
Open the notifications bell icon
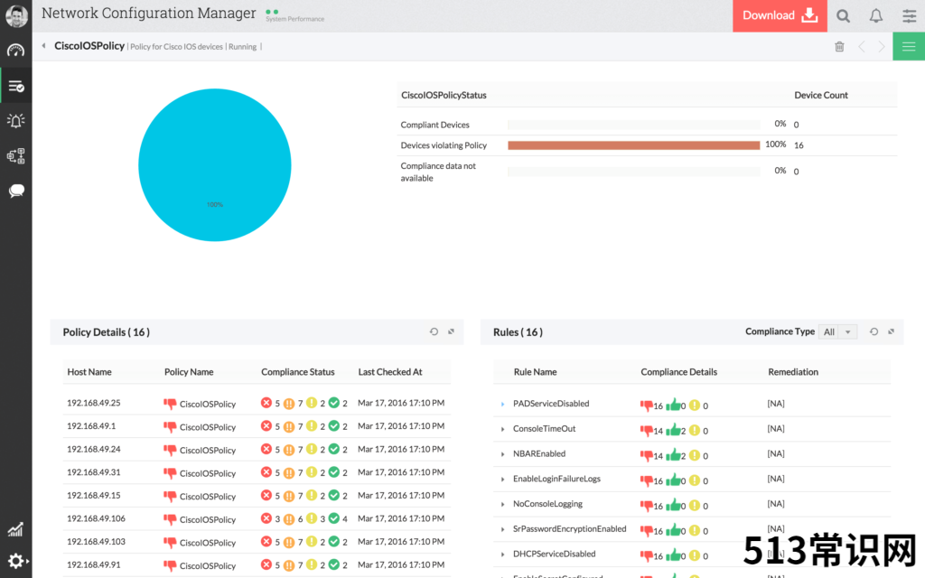pyautogui.click(x=876, y=16)
